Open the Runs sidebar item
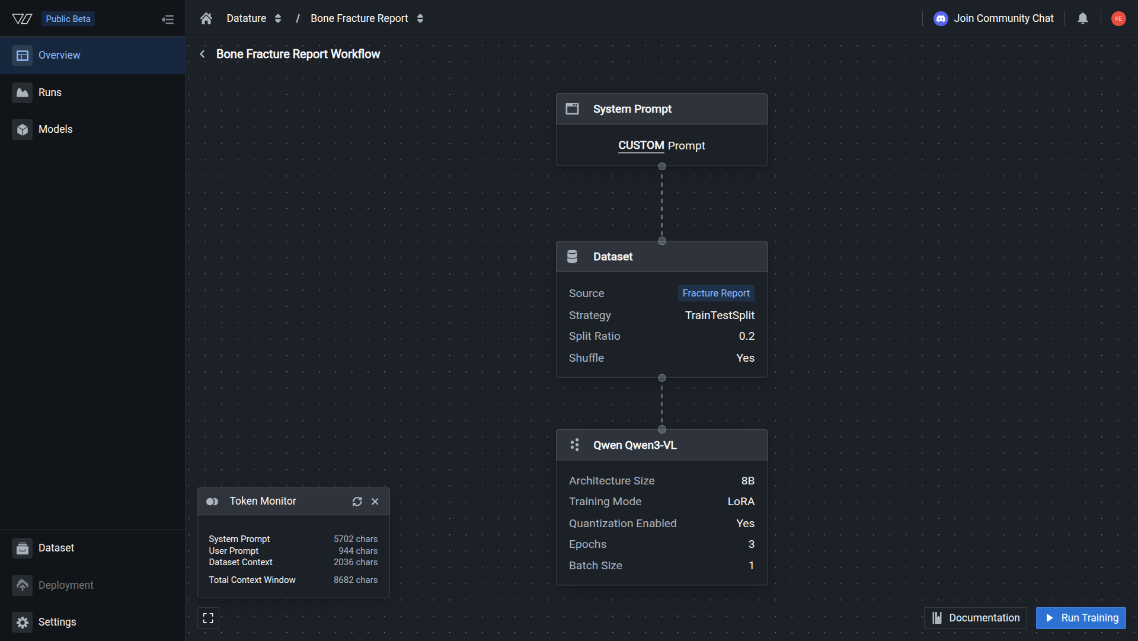 click(x=92, y=93)
